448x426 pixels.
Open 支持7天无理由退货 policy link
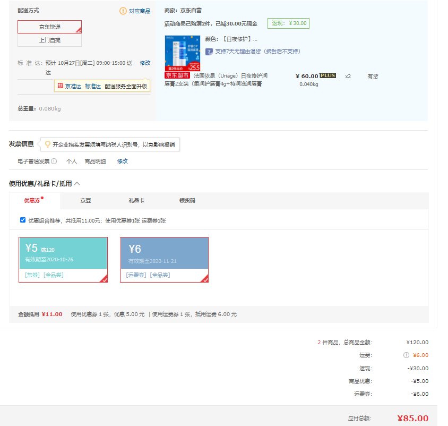click(257, 52)
